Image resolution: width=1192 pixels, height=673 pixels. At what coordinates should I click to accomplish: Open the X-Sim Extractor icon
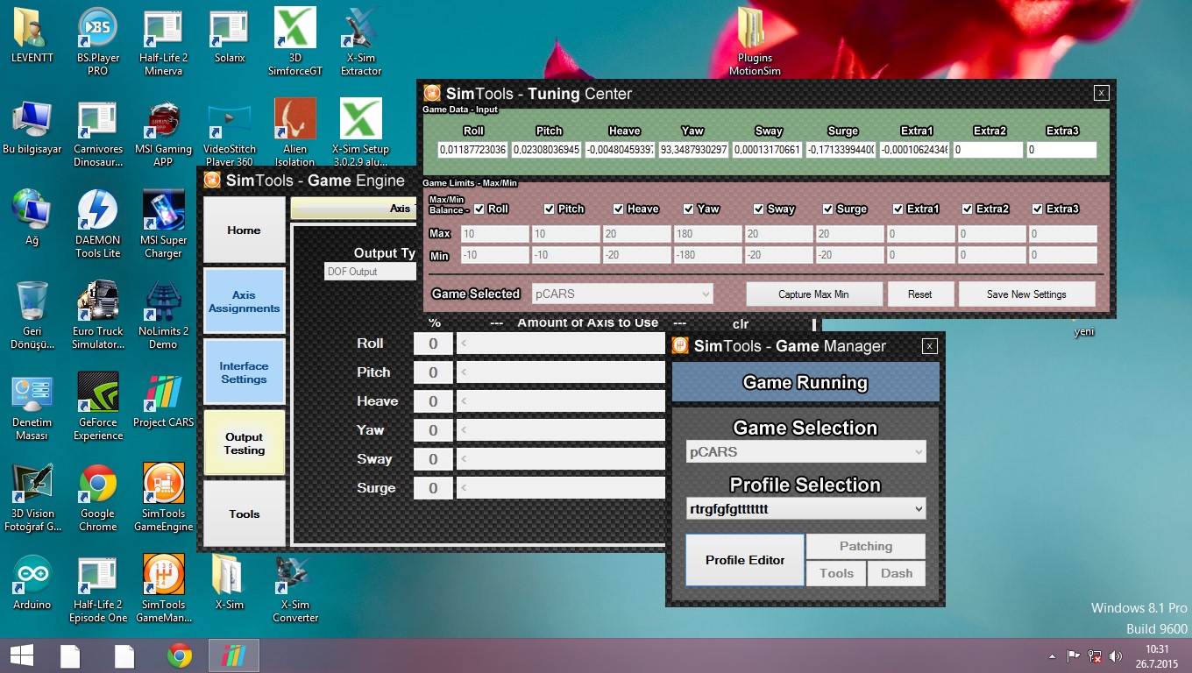(x=360, y=31)
